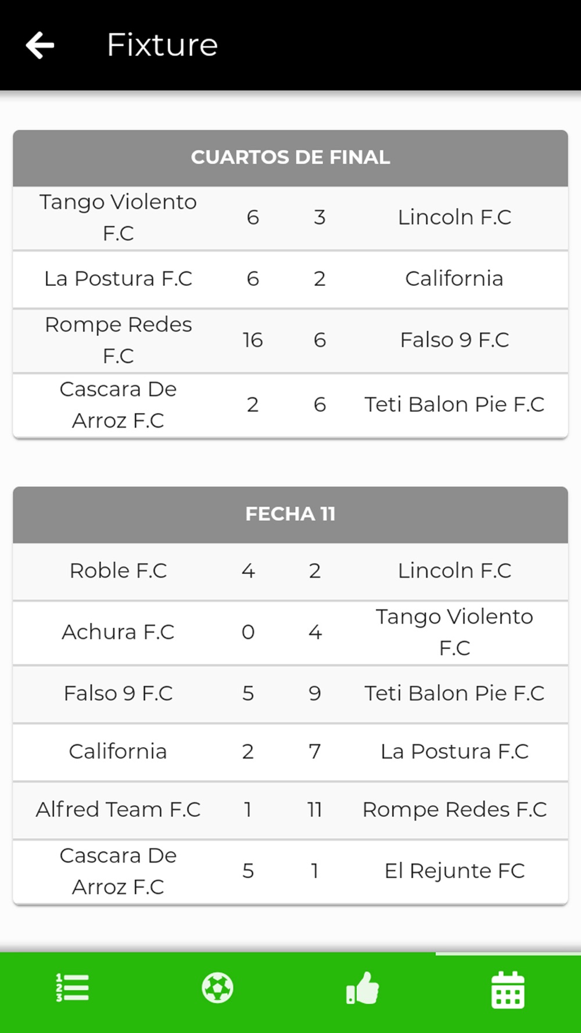Open Achura F.C vs Tango Violento match
The image size is (581, 1033).
[x=290, y=632]
